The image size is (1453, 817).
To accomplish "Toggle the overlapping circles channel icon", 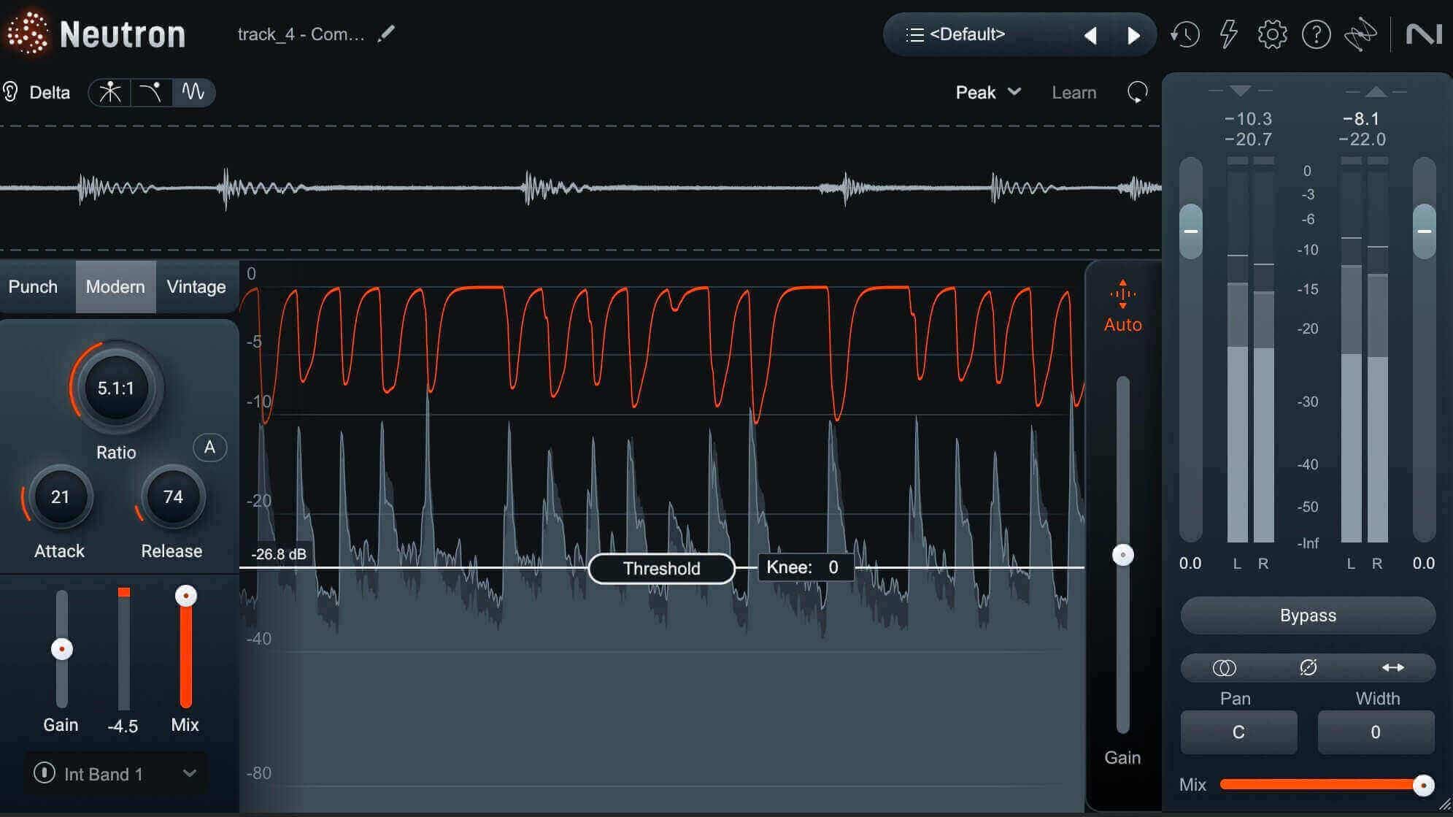I will 1224,667.
